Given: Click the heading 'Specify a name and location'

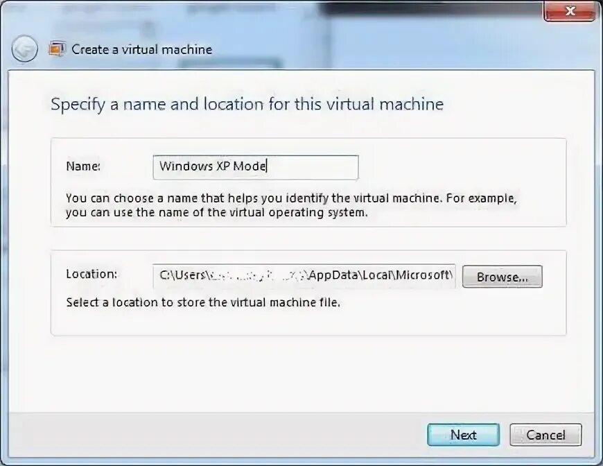Looking at the screenshot, I should tap(247, 104).
